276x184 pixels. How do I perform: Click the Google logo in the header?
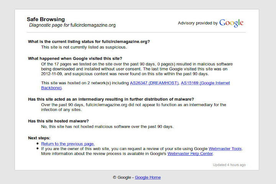231,23
